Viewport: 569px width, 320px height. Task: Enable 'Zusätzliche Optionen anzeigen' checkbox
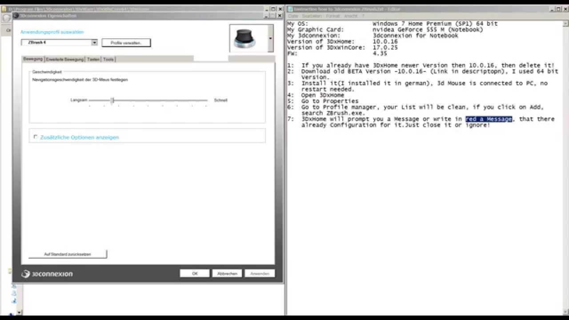pyautogui.click(x=36, y=137)
